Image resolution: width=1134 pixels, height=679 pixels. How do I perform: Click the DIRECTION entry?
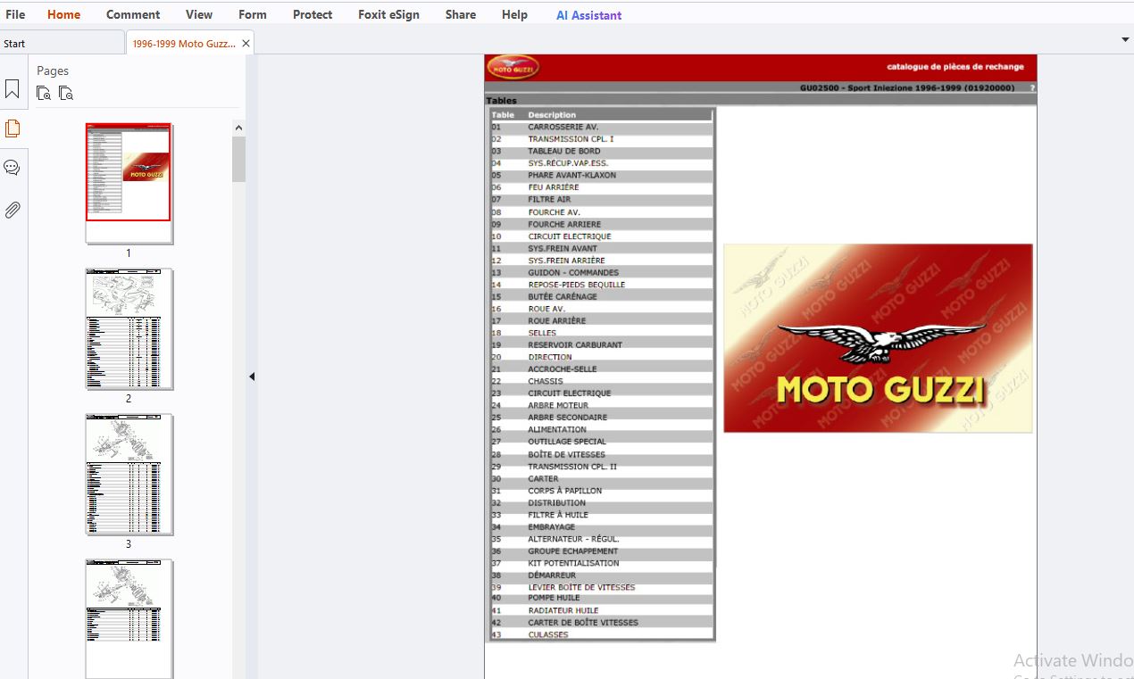tap(549, 357)
